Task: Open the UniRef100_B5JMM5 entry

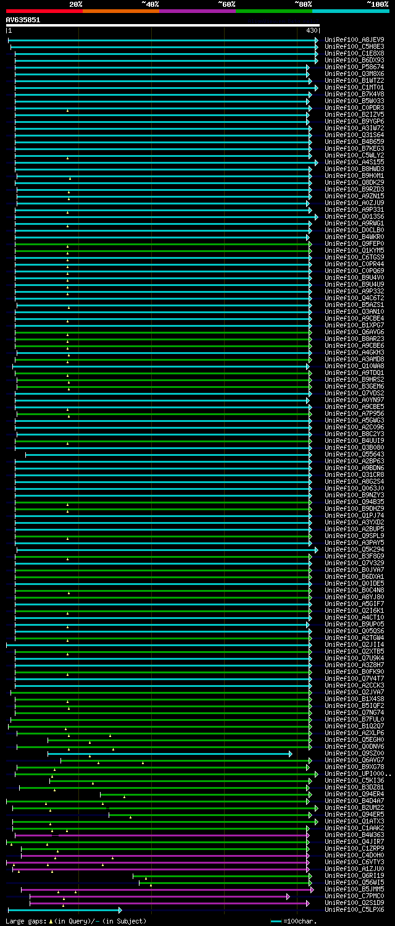Action: click(x=354, y=890)
